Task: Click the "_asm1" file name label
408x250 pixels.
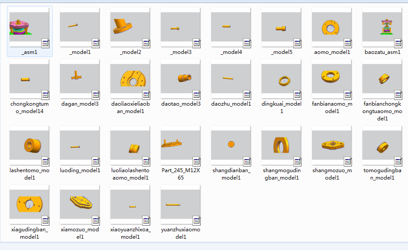Action: click(30, 52)
